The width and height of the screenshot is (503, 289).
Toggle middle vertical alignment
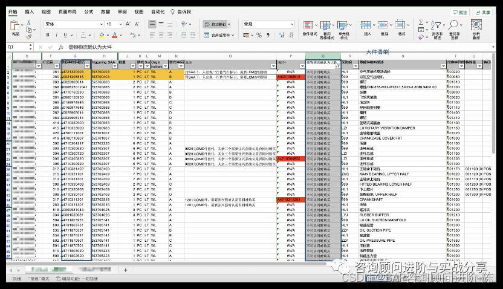pyautogui.click(x=161, y=24)
